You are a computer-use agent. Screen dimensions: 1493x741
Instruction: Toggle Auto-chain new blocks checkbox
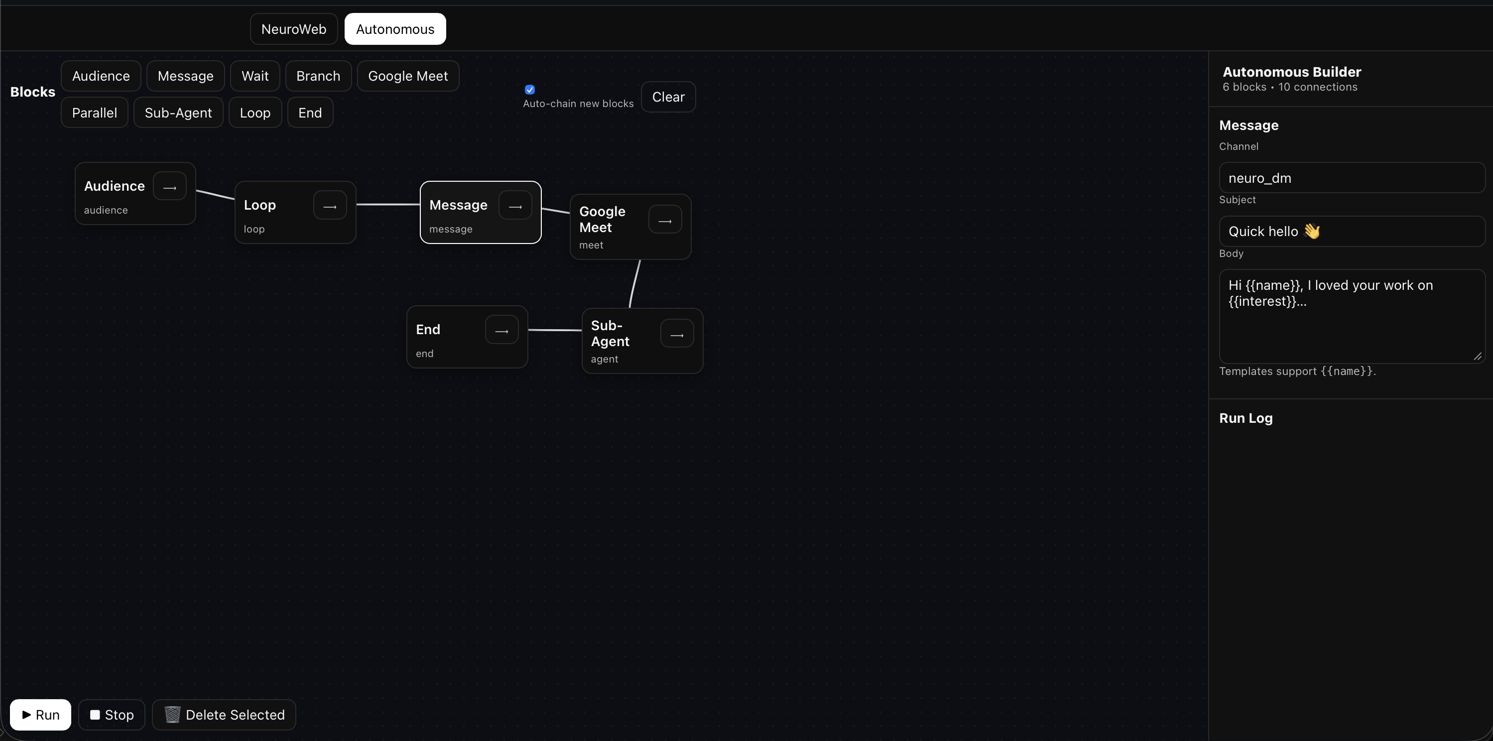point(530,90)
